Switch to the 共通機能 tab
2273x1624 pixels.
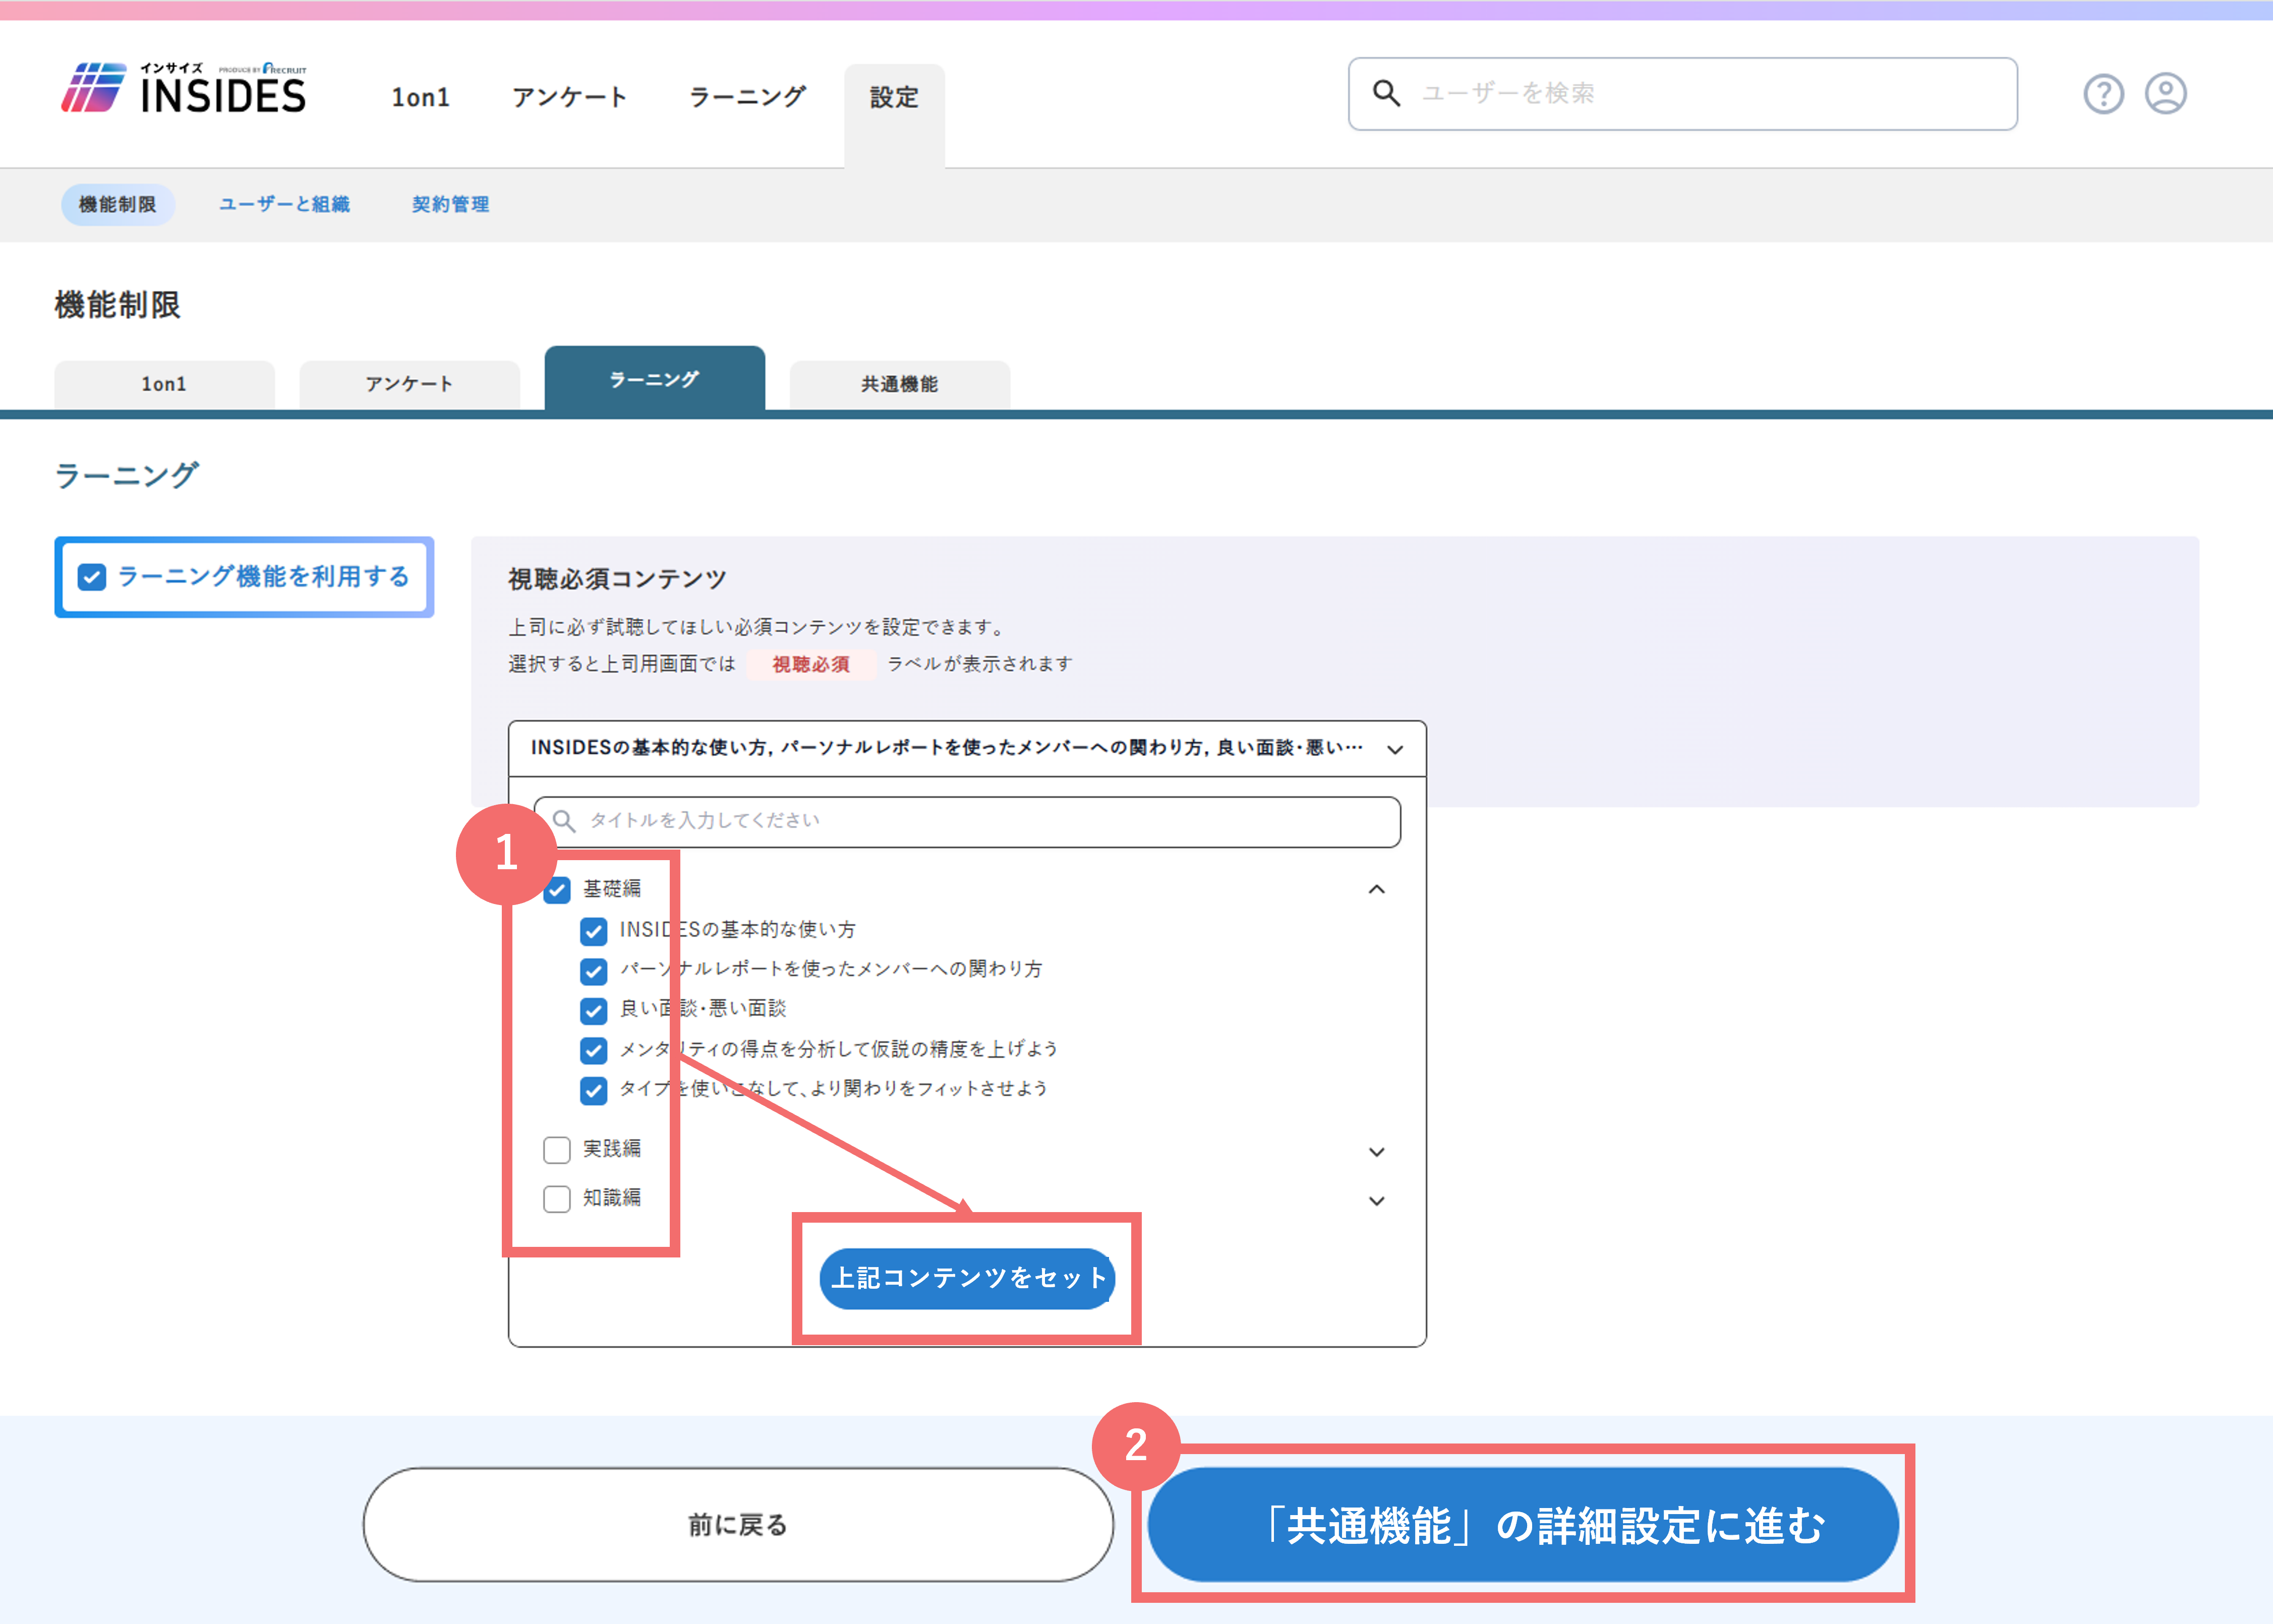coord(900,385)
